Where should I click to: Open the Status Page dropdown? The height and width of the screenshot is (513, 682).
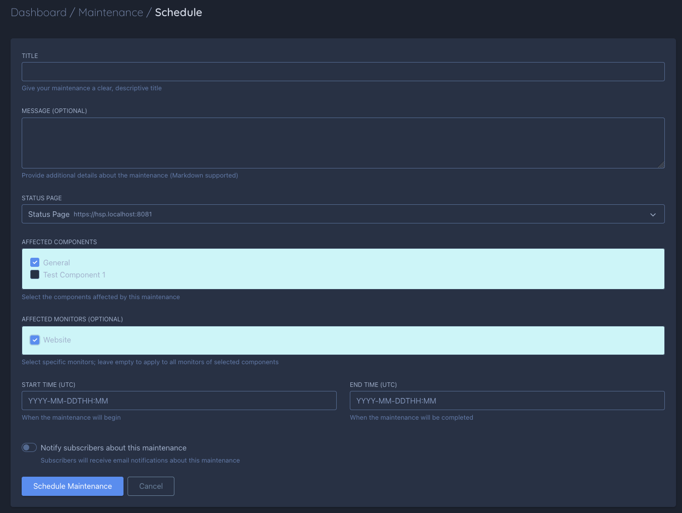pos(343,214)
